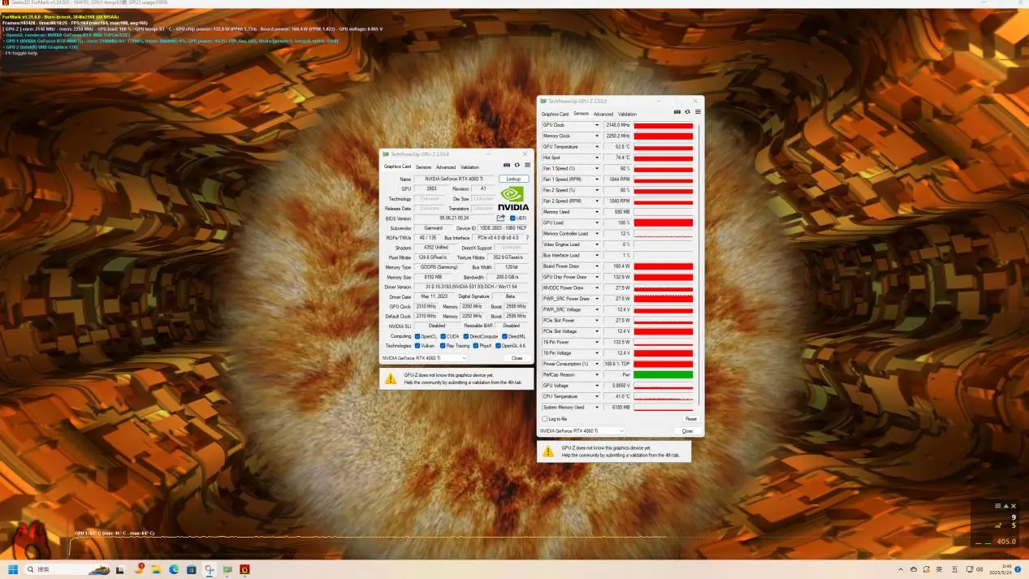The height and width of the screenshot is (579, 1029).
Task: Take a screenshot in the Graphics Card GPU-Z window
Action: pos(508,165)
